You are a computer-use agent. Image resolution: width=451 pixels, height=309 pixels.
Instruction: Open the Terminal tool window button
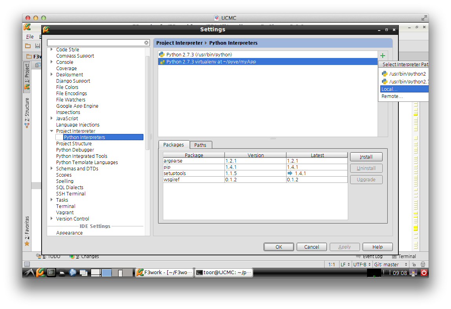pyautogui.click(x=404, y=257)
